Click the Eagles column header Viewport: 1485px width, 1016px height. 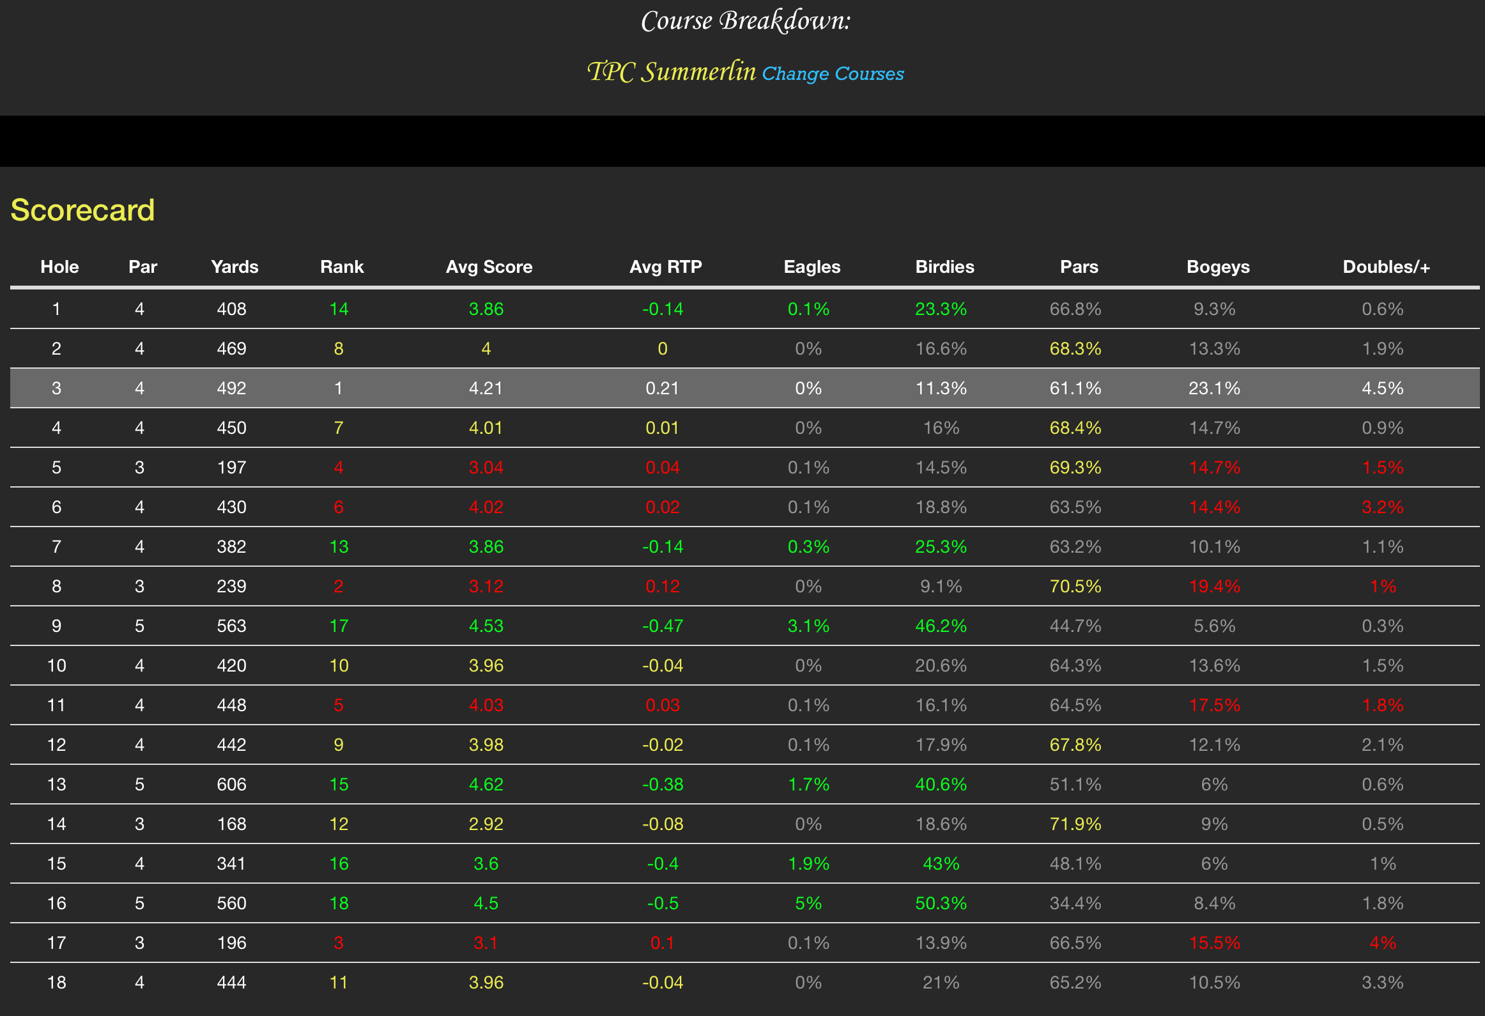(812, 266)
